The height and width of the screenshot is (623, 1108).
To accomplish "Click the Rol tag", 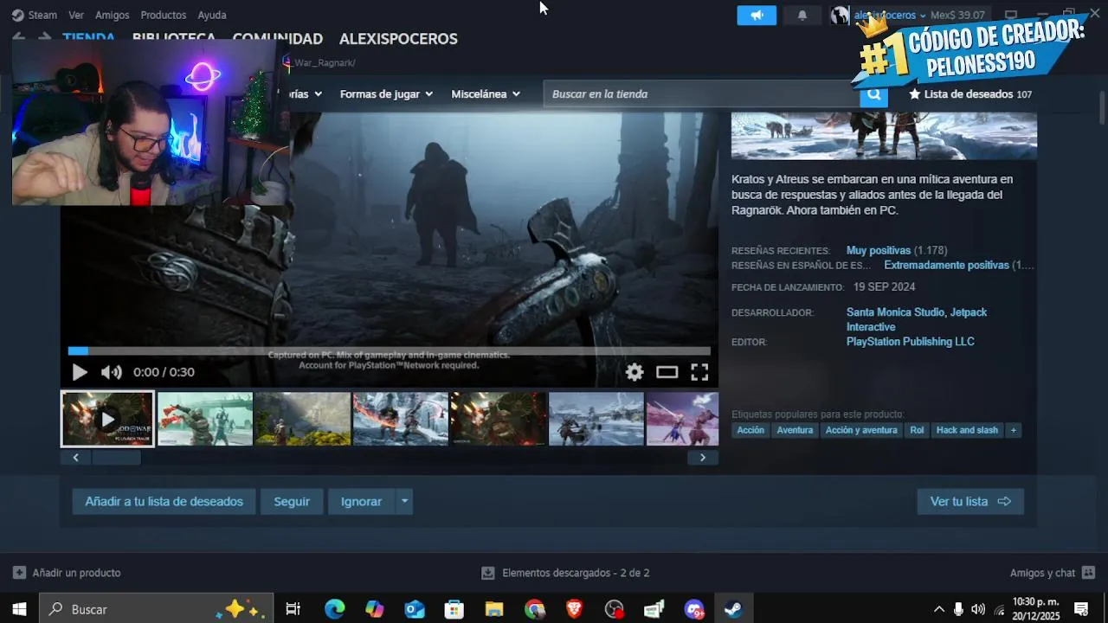I will click(x=917, y=430).
